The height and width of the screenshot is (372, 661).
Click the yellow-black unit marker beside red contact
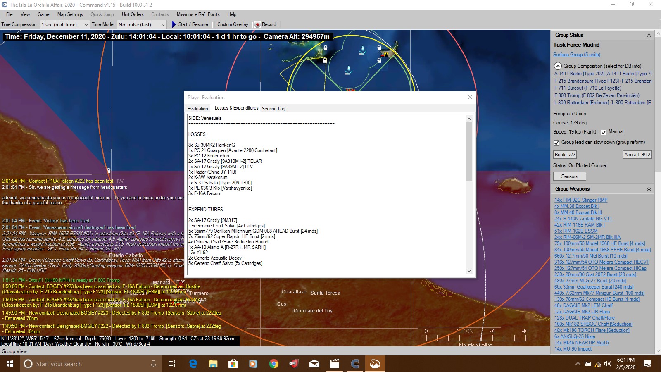coord(387,54)
